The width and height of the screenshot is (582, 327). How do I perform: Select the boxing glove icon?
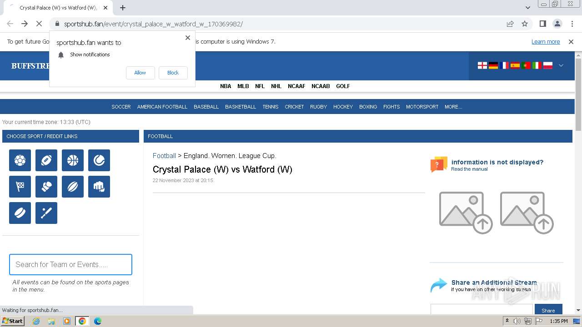point(46,187)
